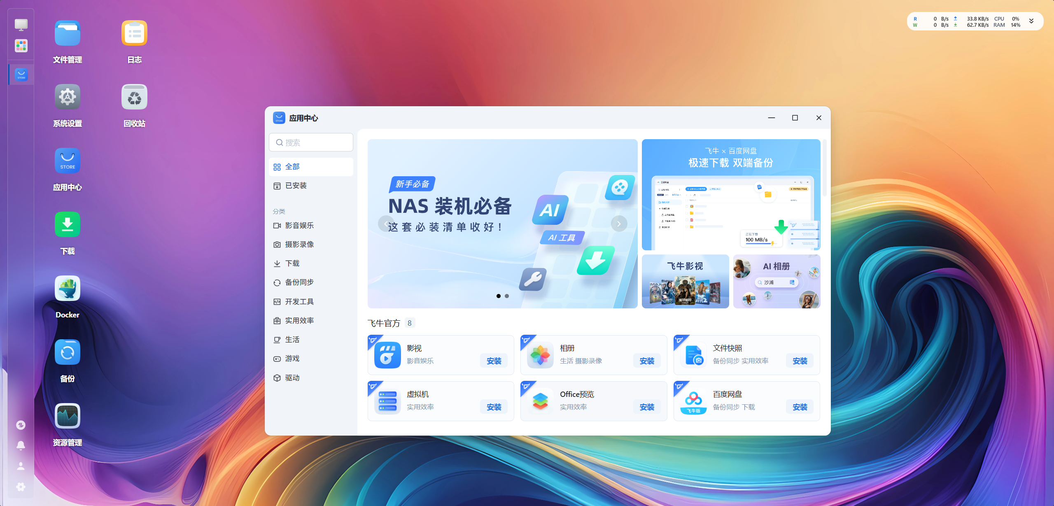Screen dimensions: 1054x506
Task: Open the NAS 装机必备 banner
Action: point(502,224)
